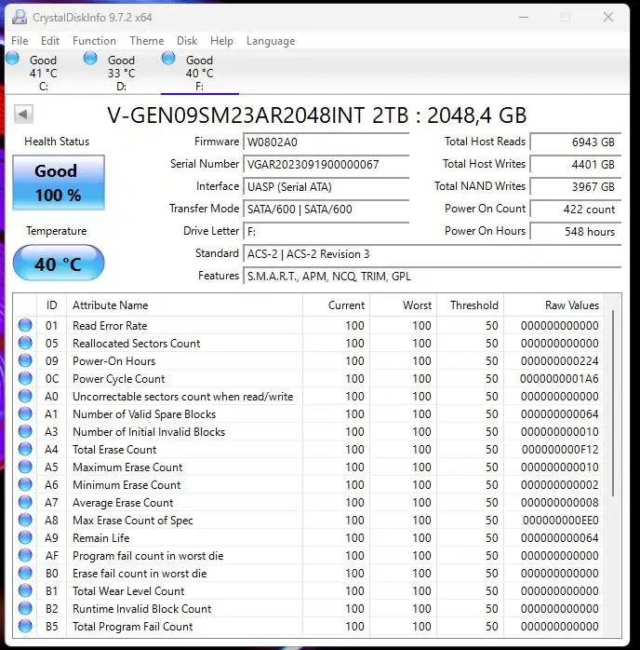The width and height of the screenshot is (640, 650).
Task: Click status orb for Total Wear Level Count
Action: 25,590
